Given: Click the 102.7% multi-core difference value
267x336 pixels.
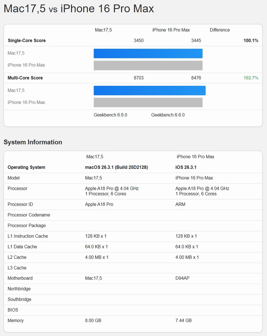Looking at the screenshot, I should [x=251, y=78].
